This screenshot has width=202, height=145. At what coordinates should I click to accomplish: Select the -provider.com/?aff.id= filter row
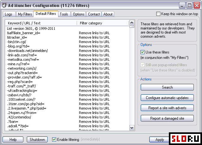67,77
